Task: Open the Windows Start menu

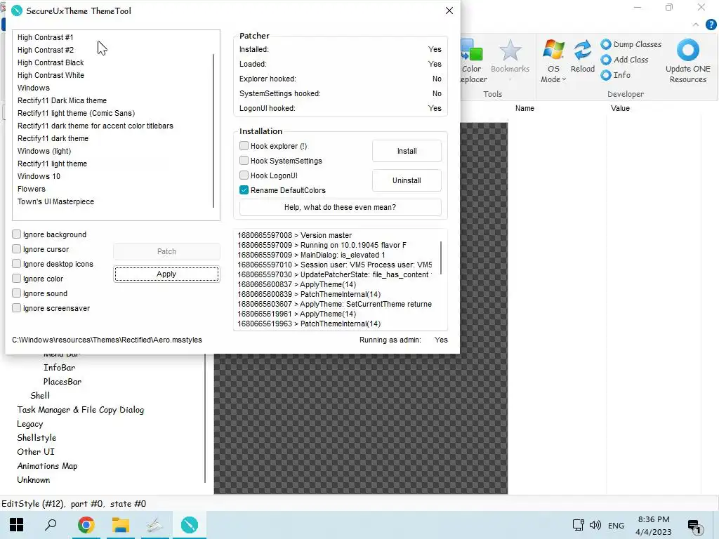Action: point(17,525)
